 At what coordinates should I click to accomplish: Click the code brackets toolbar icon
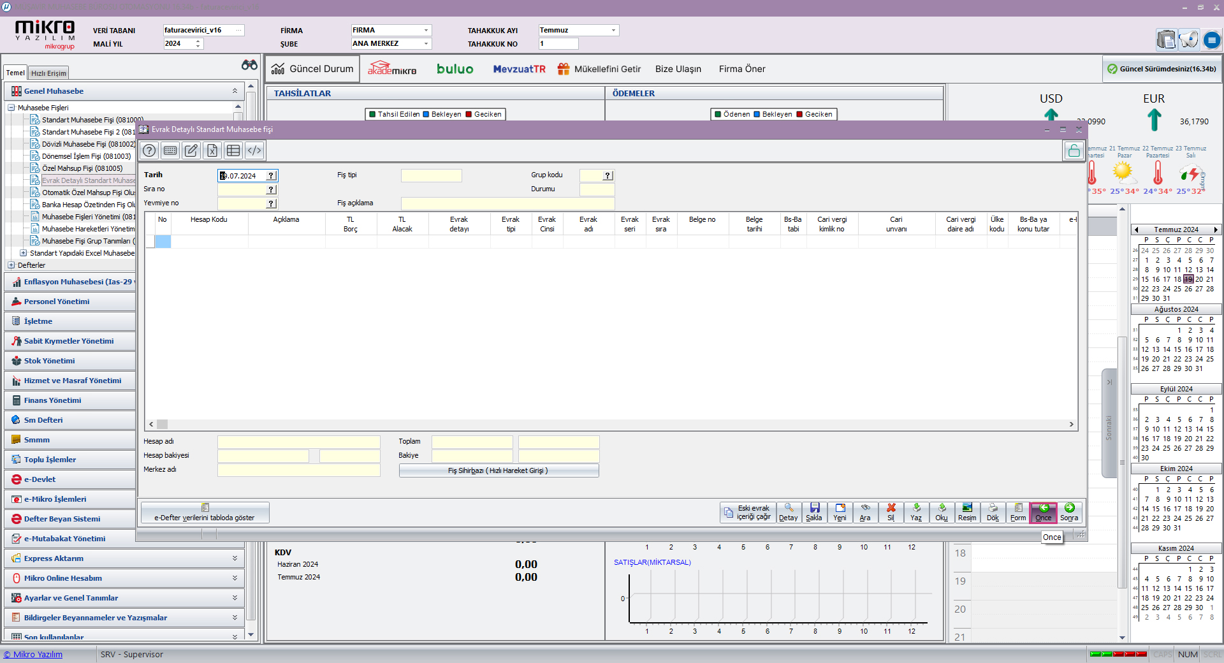(x=254, y=150)
